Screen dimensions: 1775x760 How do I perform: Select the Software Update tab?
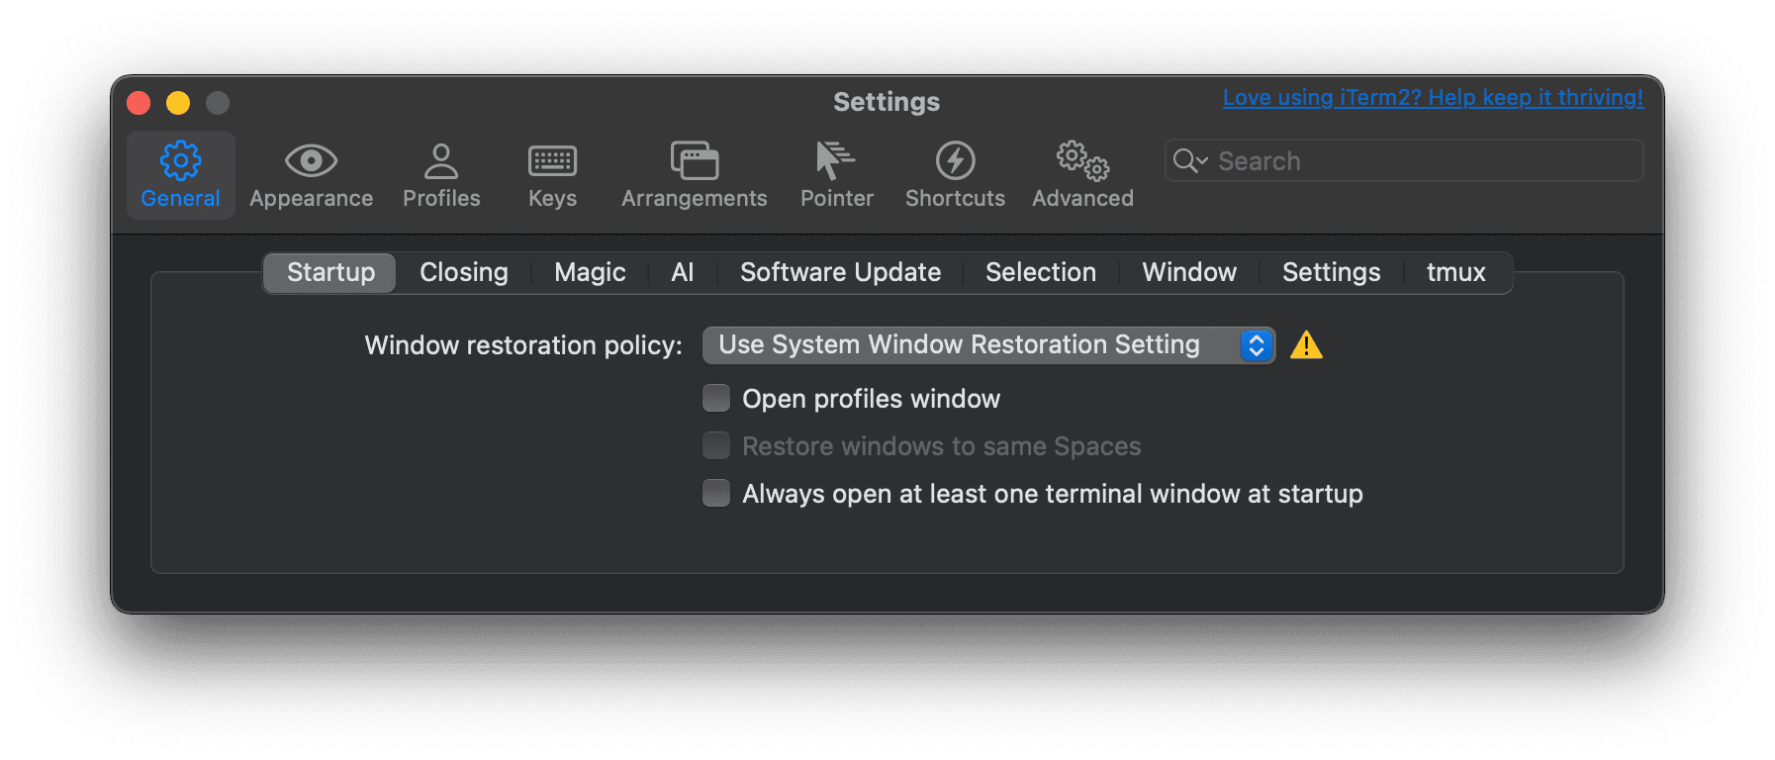(x=840, y=272)
